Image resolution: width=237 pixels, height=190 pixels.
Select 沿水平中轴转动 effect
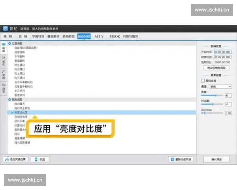23,82
